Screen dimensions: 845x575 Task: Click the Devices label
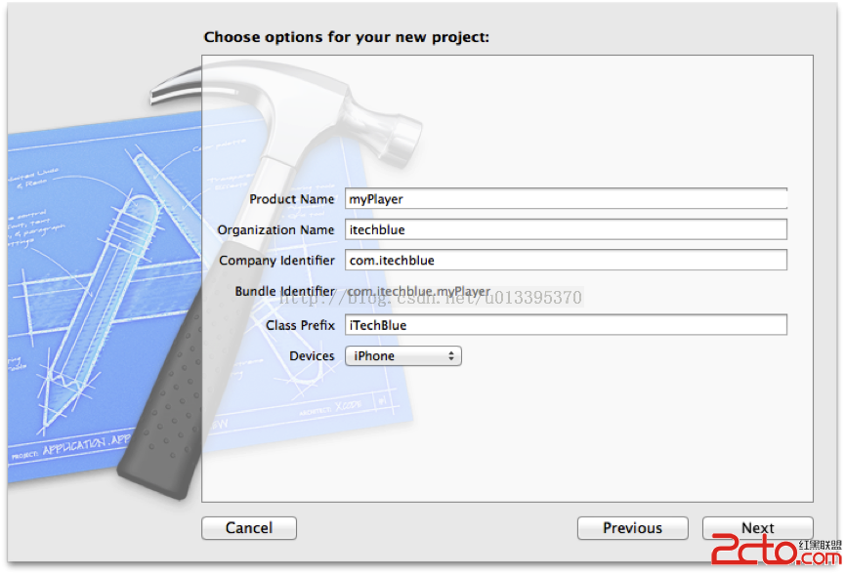tap(312, 356)
